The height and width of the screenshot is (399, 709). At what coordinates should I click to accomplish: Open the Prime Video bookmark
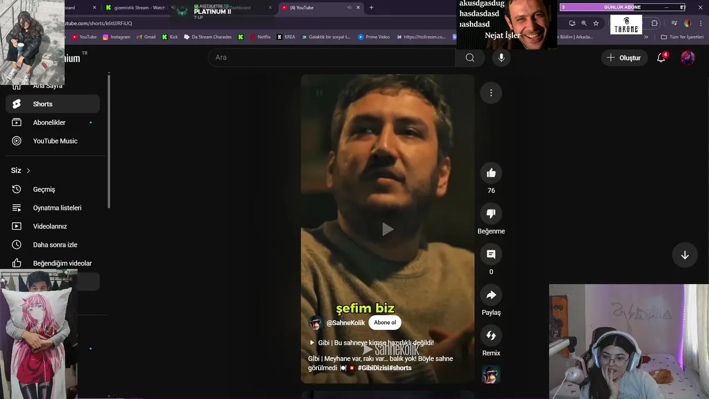pos(374,37)
